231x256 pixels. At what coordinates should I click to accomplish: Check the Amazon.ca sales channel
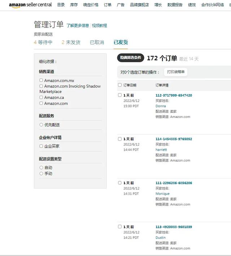point(41,97)
